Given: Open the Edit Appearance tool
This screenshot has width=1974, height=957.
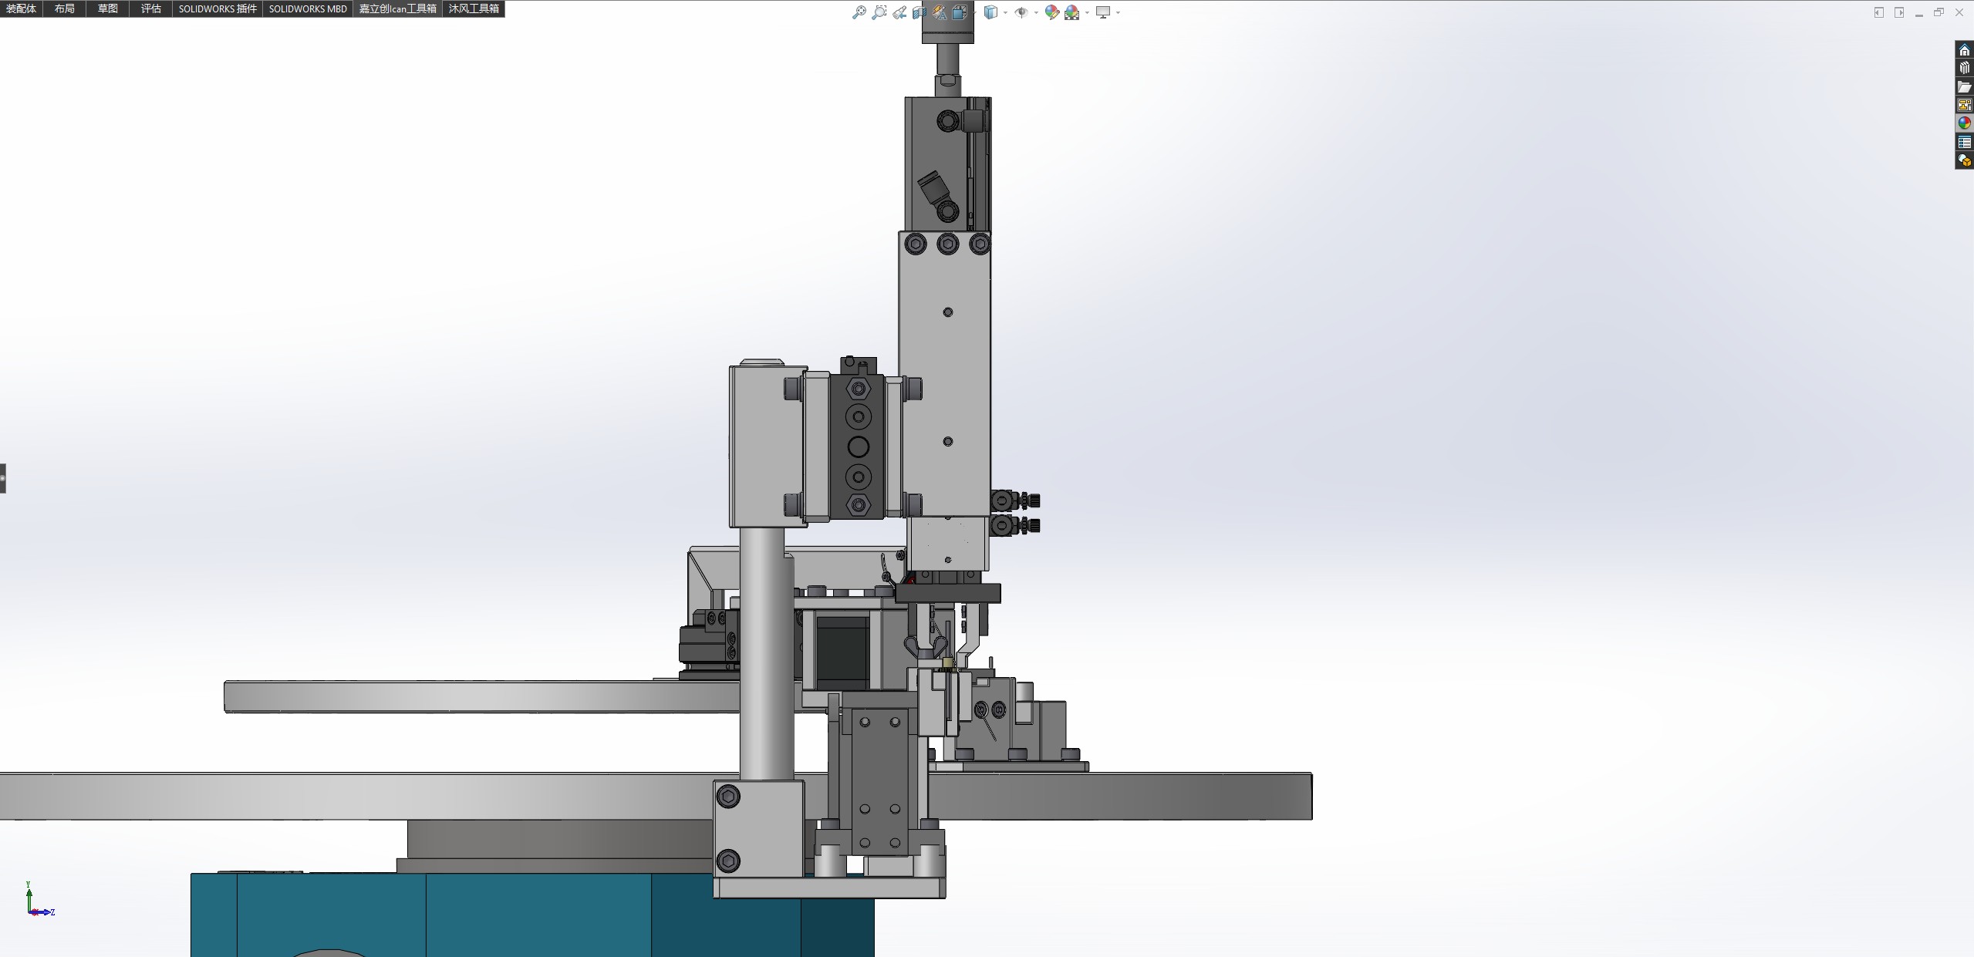Looking at the screenshot, I should (x=1051, y=12).
